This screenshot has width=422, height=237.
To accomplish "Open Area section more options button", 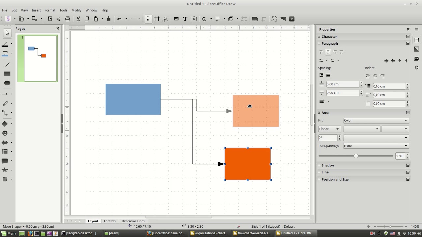I will coord(408,113).
